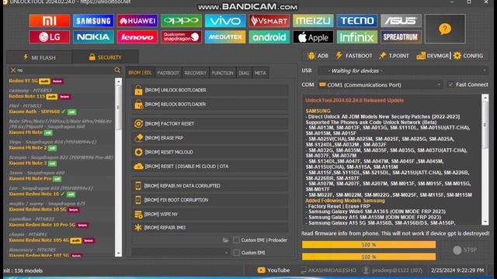Run [BROM] Reset | Disable Mi Cloud | OTA
The width and height of the screenshot is (497, 279).
[x=210, y=167]
